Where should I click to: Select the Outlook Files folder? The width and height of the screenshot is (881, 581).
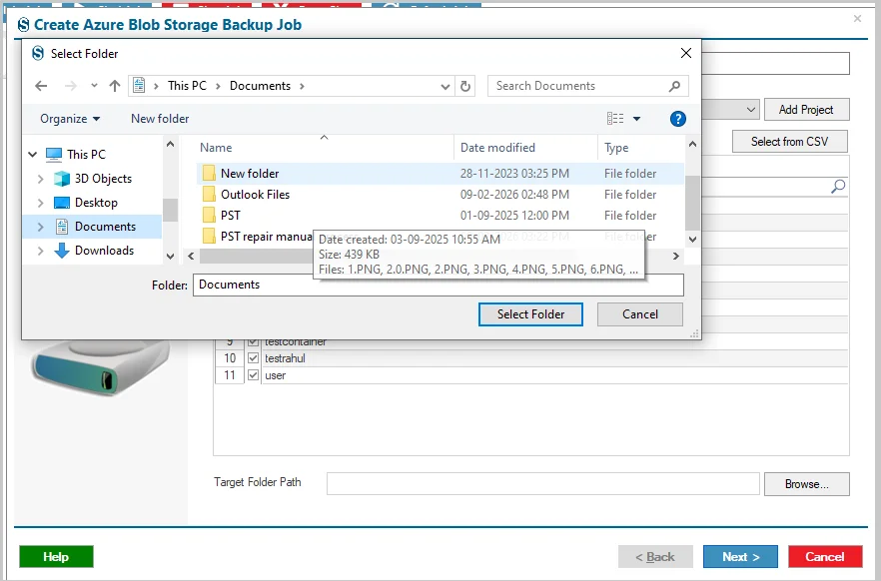click(255, 195)
